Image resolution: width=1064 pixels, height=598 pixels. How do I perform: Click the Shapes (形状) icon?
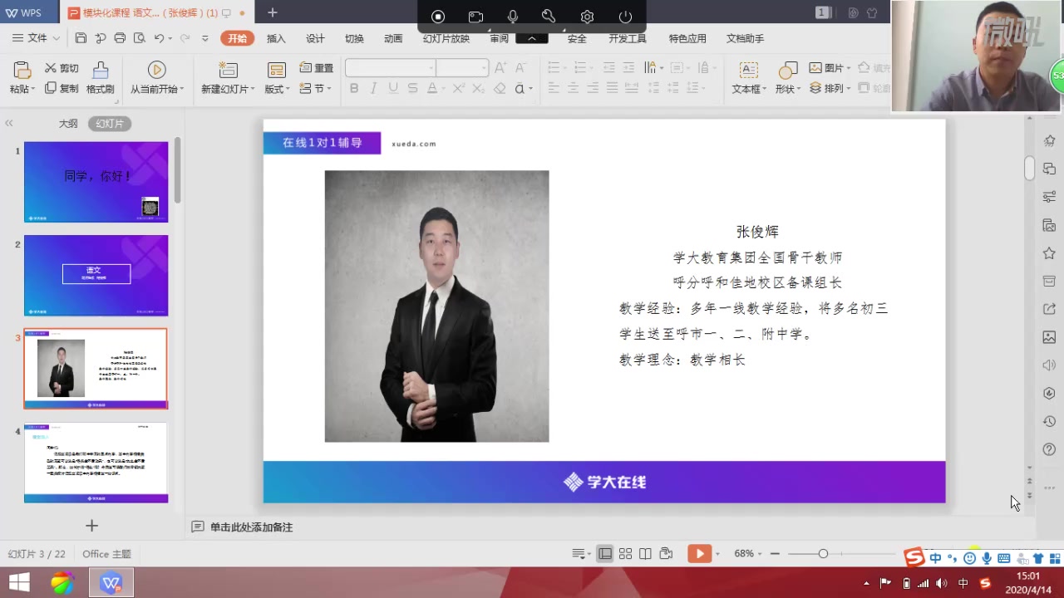(x=787, y=70)
